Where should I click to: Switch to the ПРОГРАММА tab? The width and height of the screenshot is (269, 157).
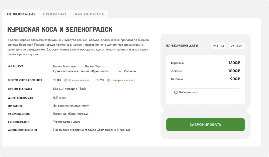[x=55, y=14]
